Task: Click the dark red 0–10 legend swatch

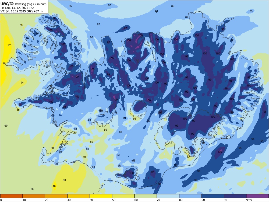Action: [11, 196]
